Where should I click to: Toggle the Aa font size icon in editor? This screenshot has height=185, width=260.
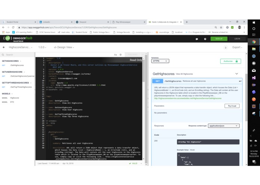click(x=115, y=55)
